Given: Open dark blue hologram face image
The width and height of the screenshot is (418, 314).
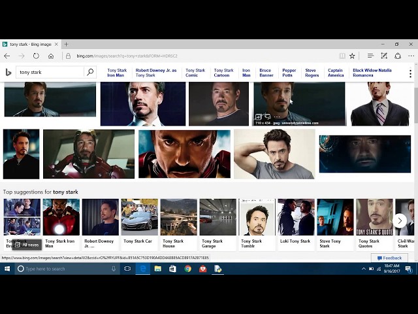Looking at the screenshot, I should click(x=365, y=154).
